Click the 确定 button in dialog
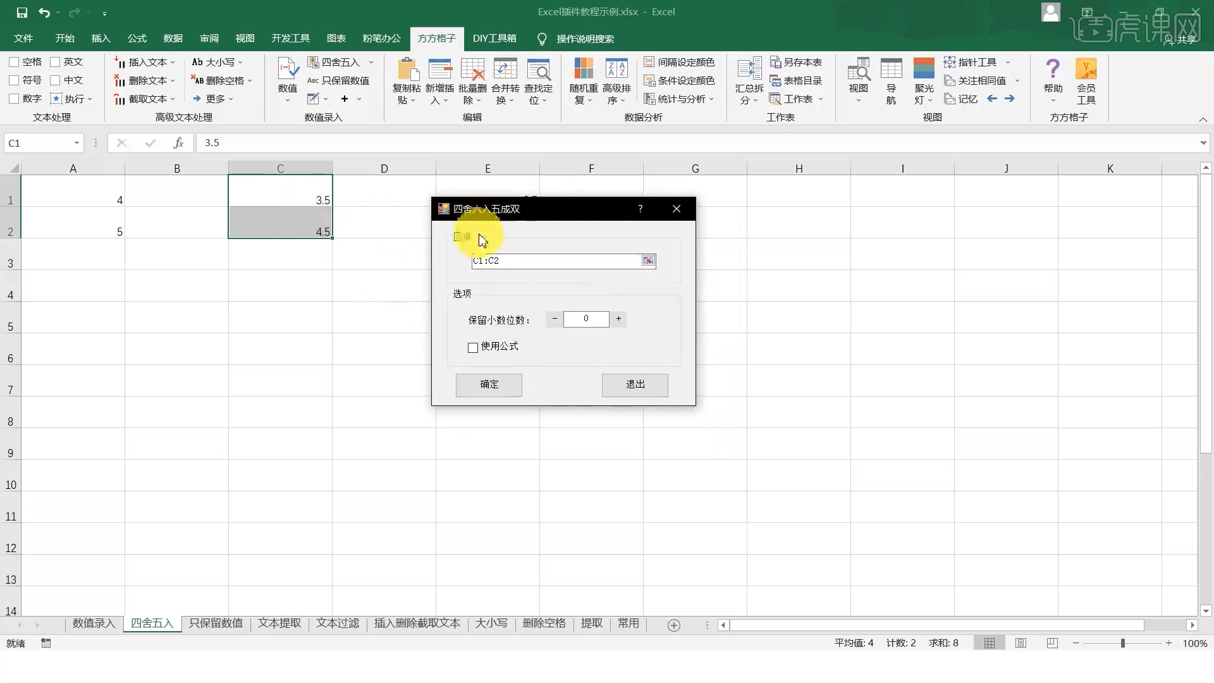 point(489,385)
